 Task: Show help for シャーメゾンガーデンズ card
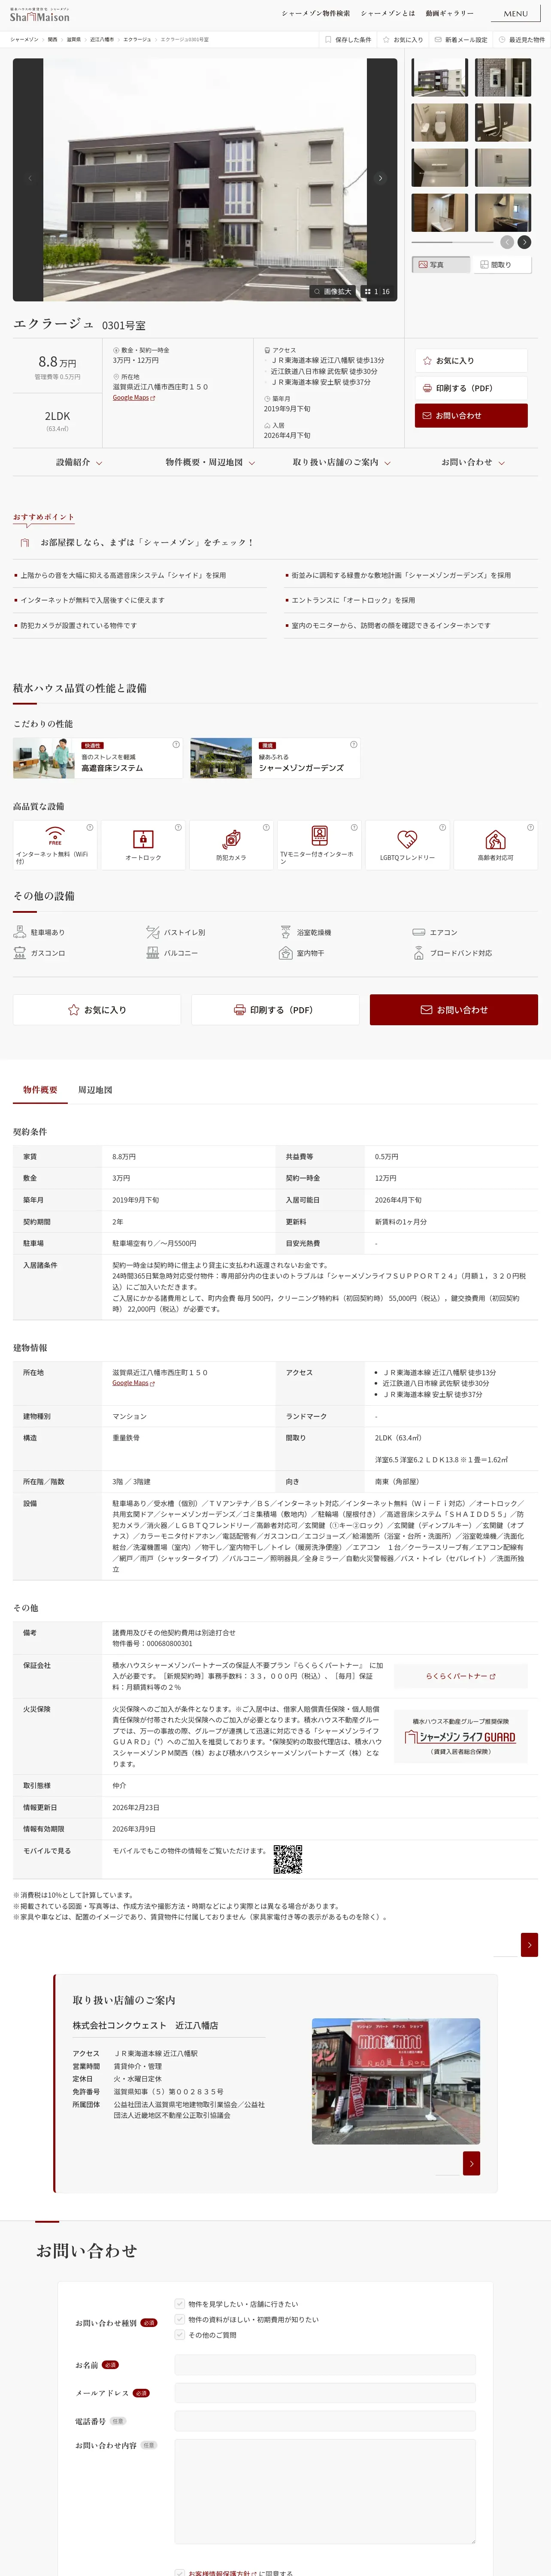tap(353, 744)
